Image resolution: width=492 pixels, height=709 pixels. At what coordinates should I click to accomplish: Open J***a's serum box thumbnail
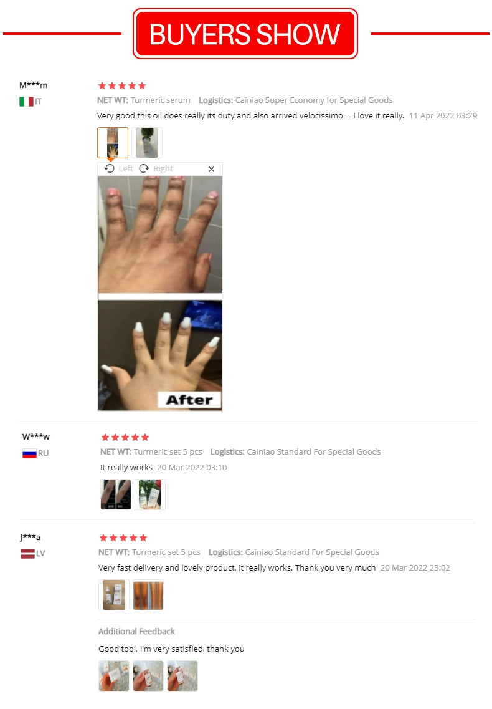[x=114, y=595]
